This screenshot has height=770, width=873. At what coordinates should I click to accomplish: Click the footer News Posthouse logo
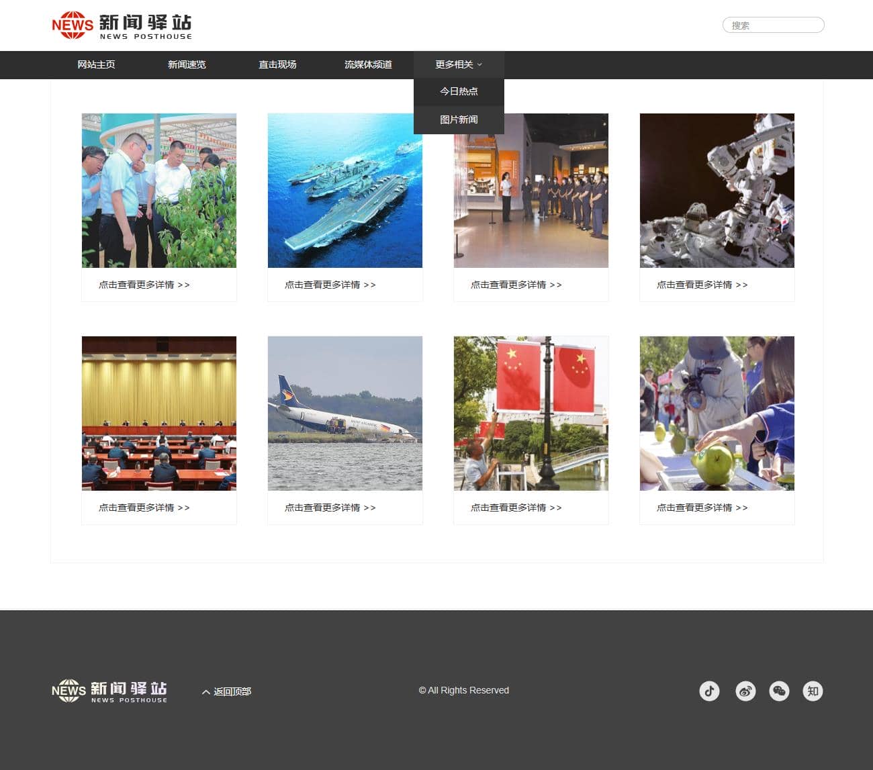109,691
